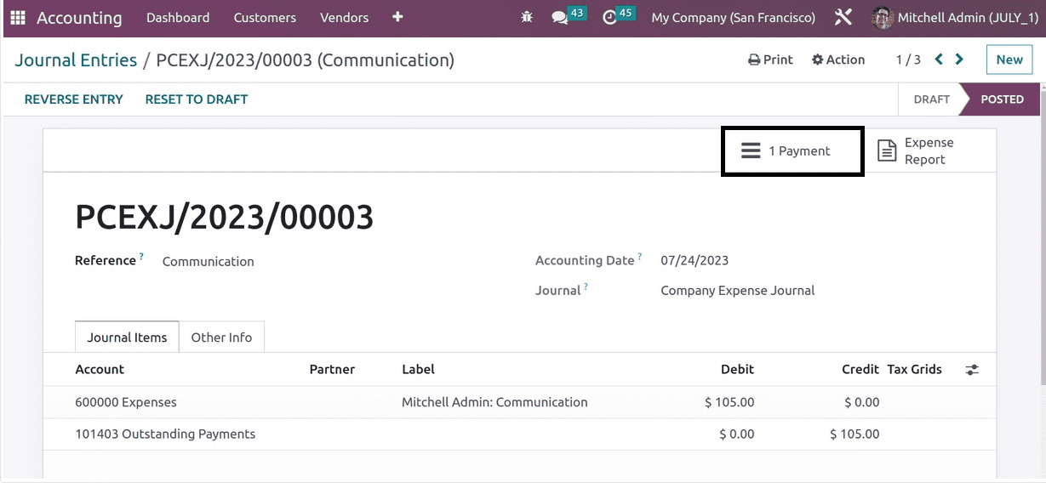Sort by the Partner column header
Image resolution: width=1046 pixels, height=488 pixels.
tap(332, 370)
